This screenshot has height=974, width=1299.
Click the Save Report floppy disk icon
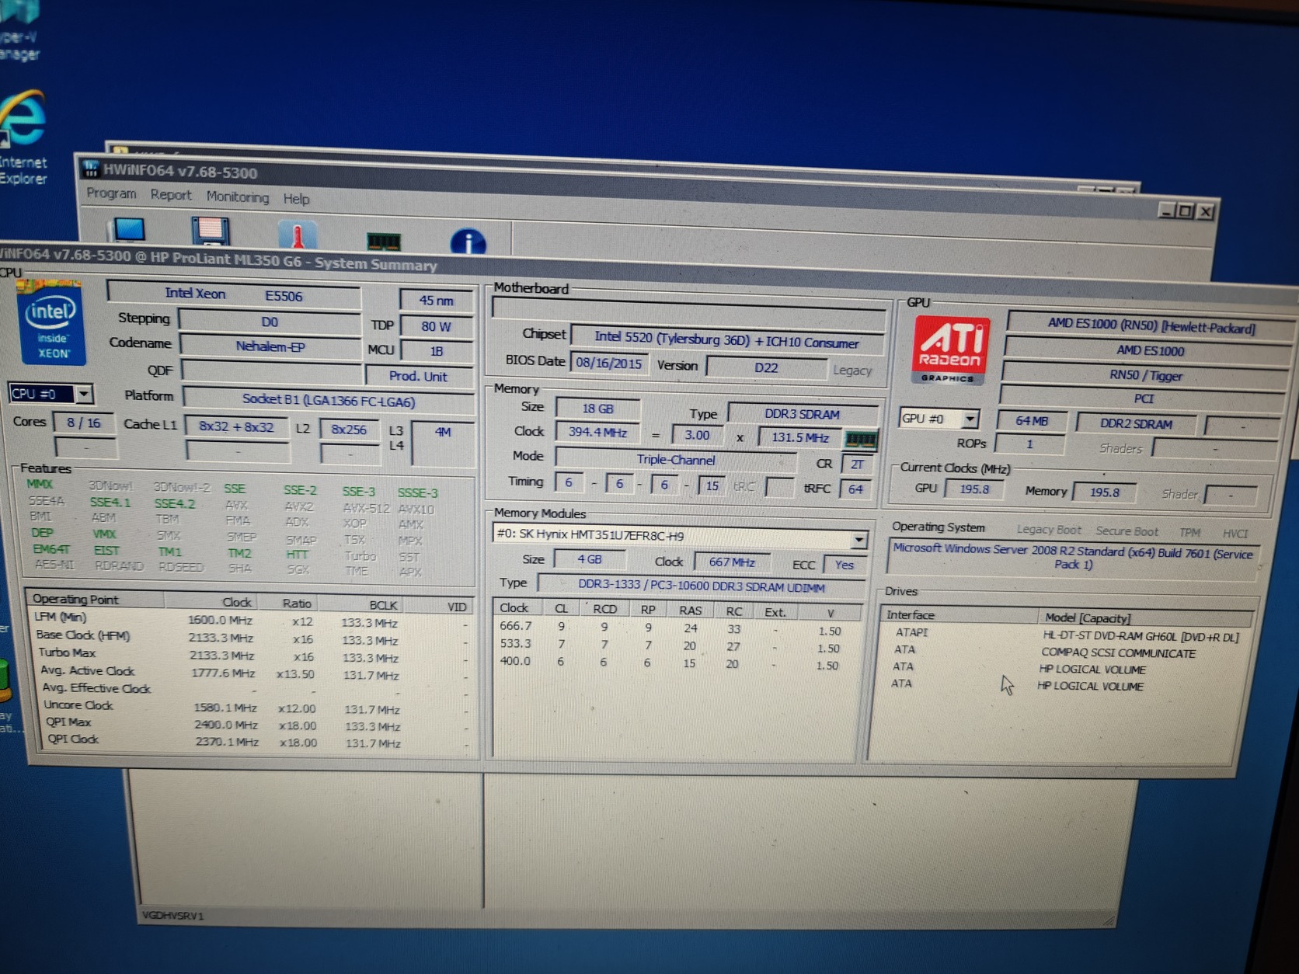[210, 232]
